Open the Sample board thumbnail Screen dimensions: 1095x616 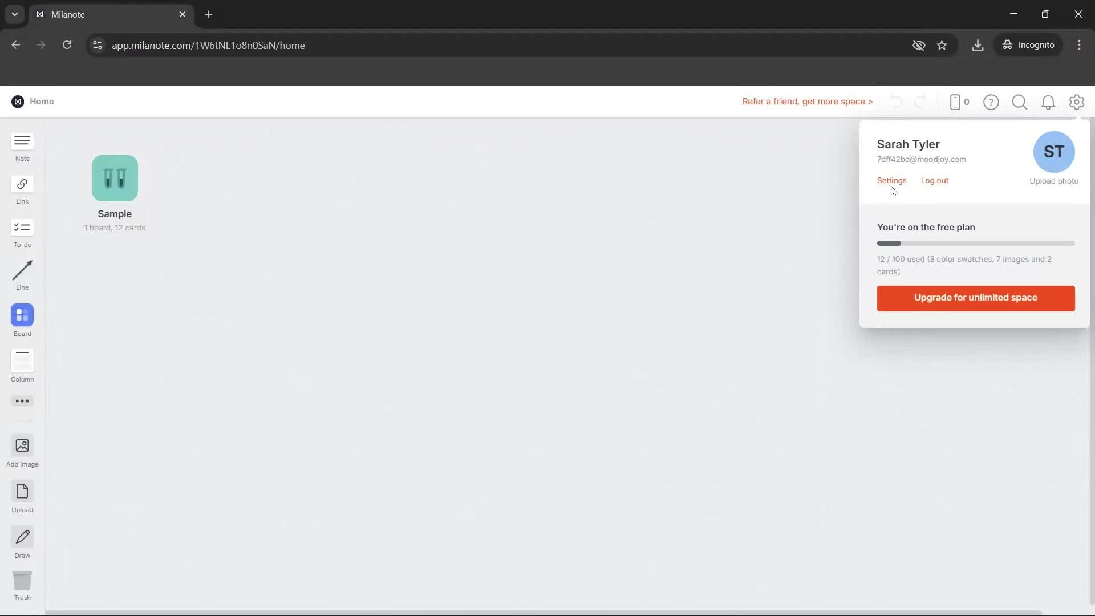point(115,179)
